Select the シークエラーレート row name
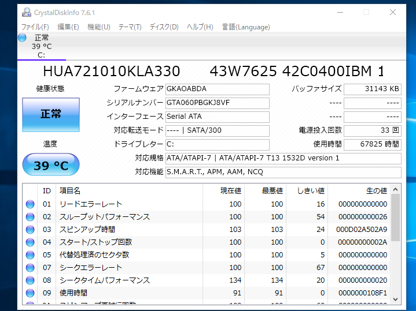 (x=91, y=268)
